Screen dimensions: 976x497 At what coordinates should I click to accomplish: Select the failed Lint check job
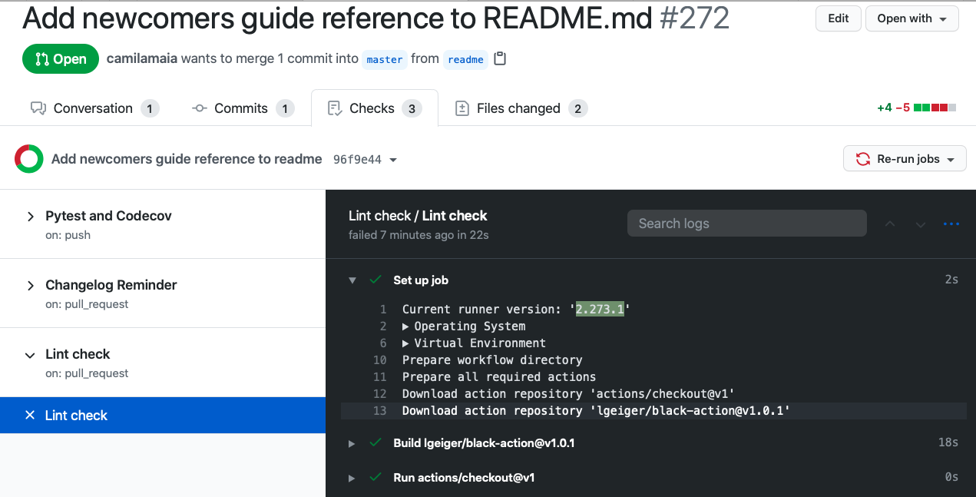pos(163,416)
